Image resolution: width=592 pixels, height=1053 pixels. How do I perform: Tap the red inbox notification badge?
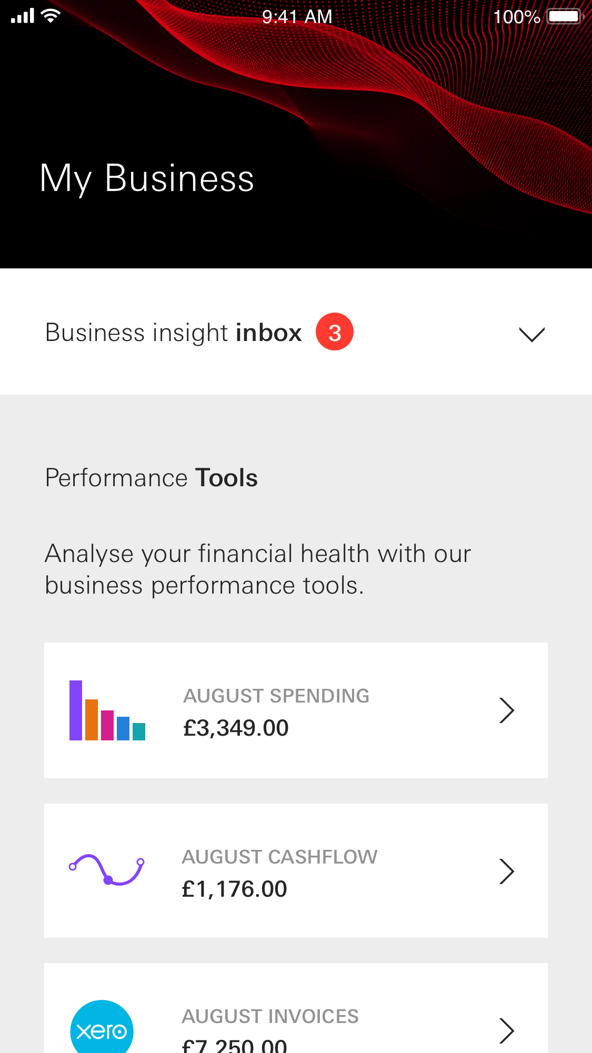point(335,332)
